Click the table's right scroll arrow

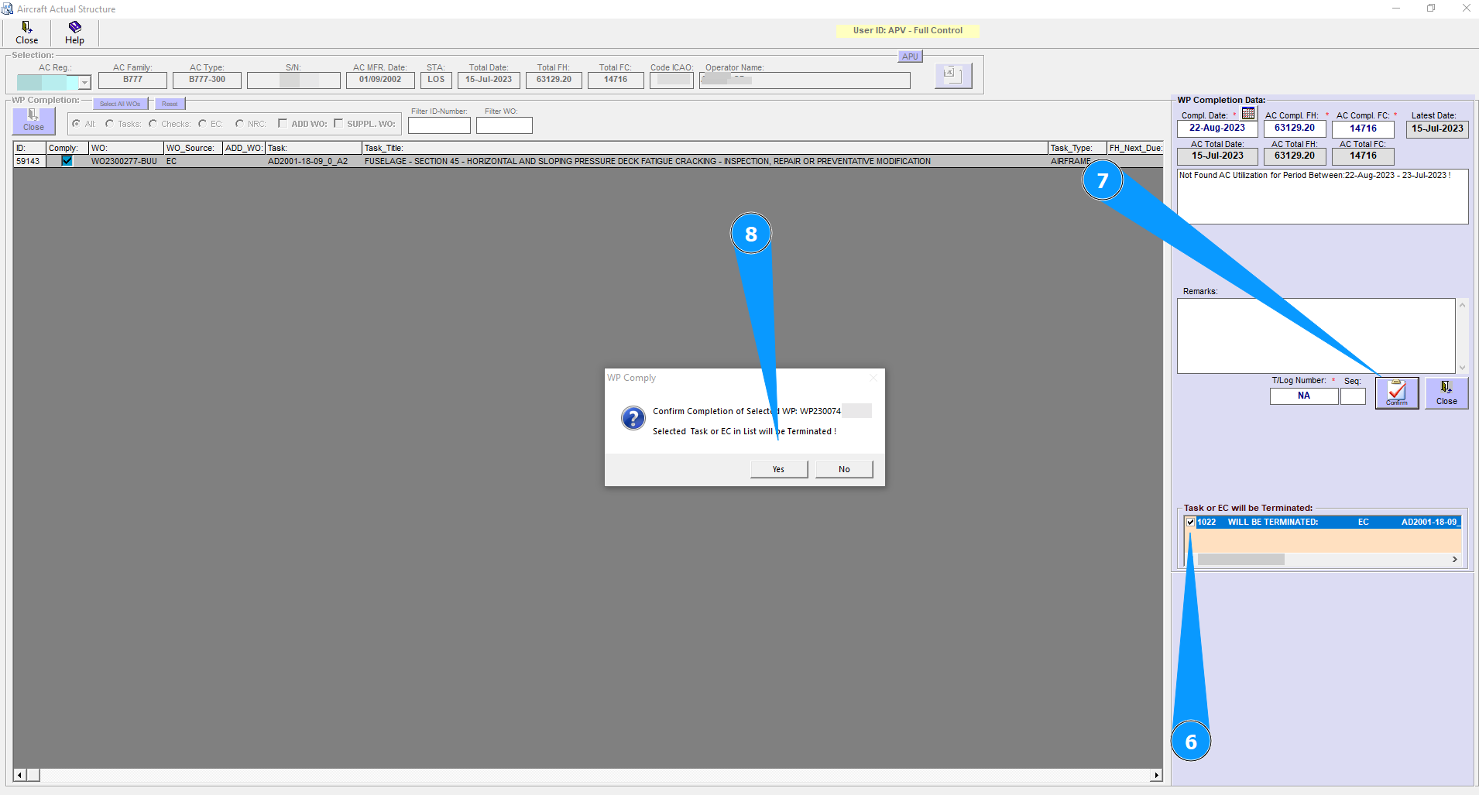(1157, 775)
